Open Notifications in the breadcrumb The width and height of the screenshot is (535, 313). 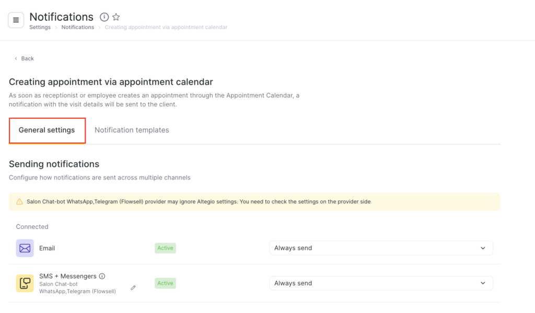[x=77, y=27]
